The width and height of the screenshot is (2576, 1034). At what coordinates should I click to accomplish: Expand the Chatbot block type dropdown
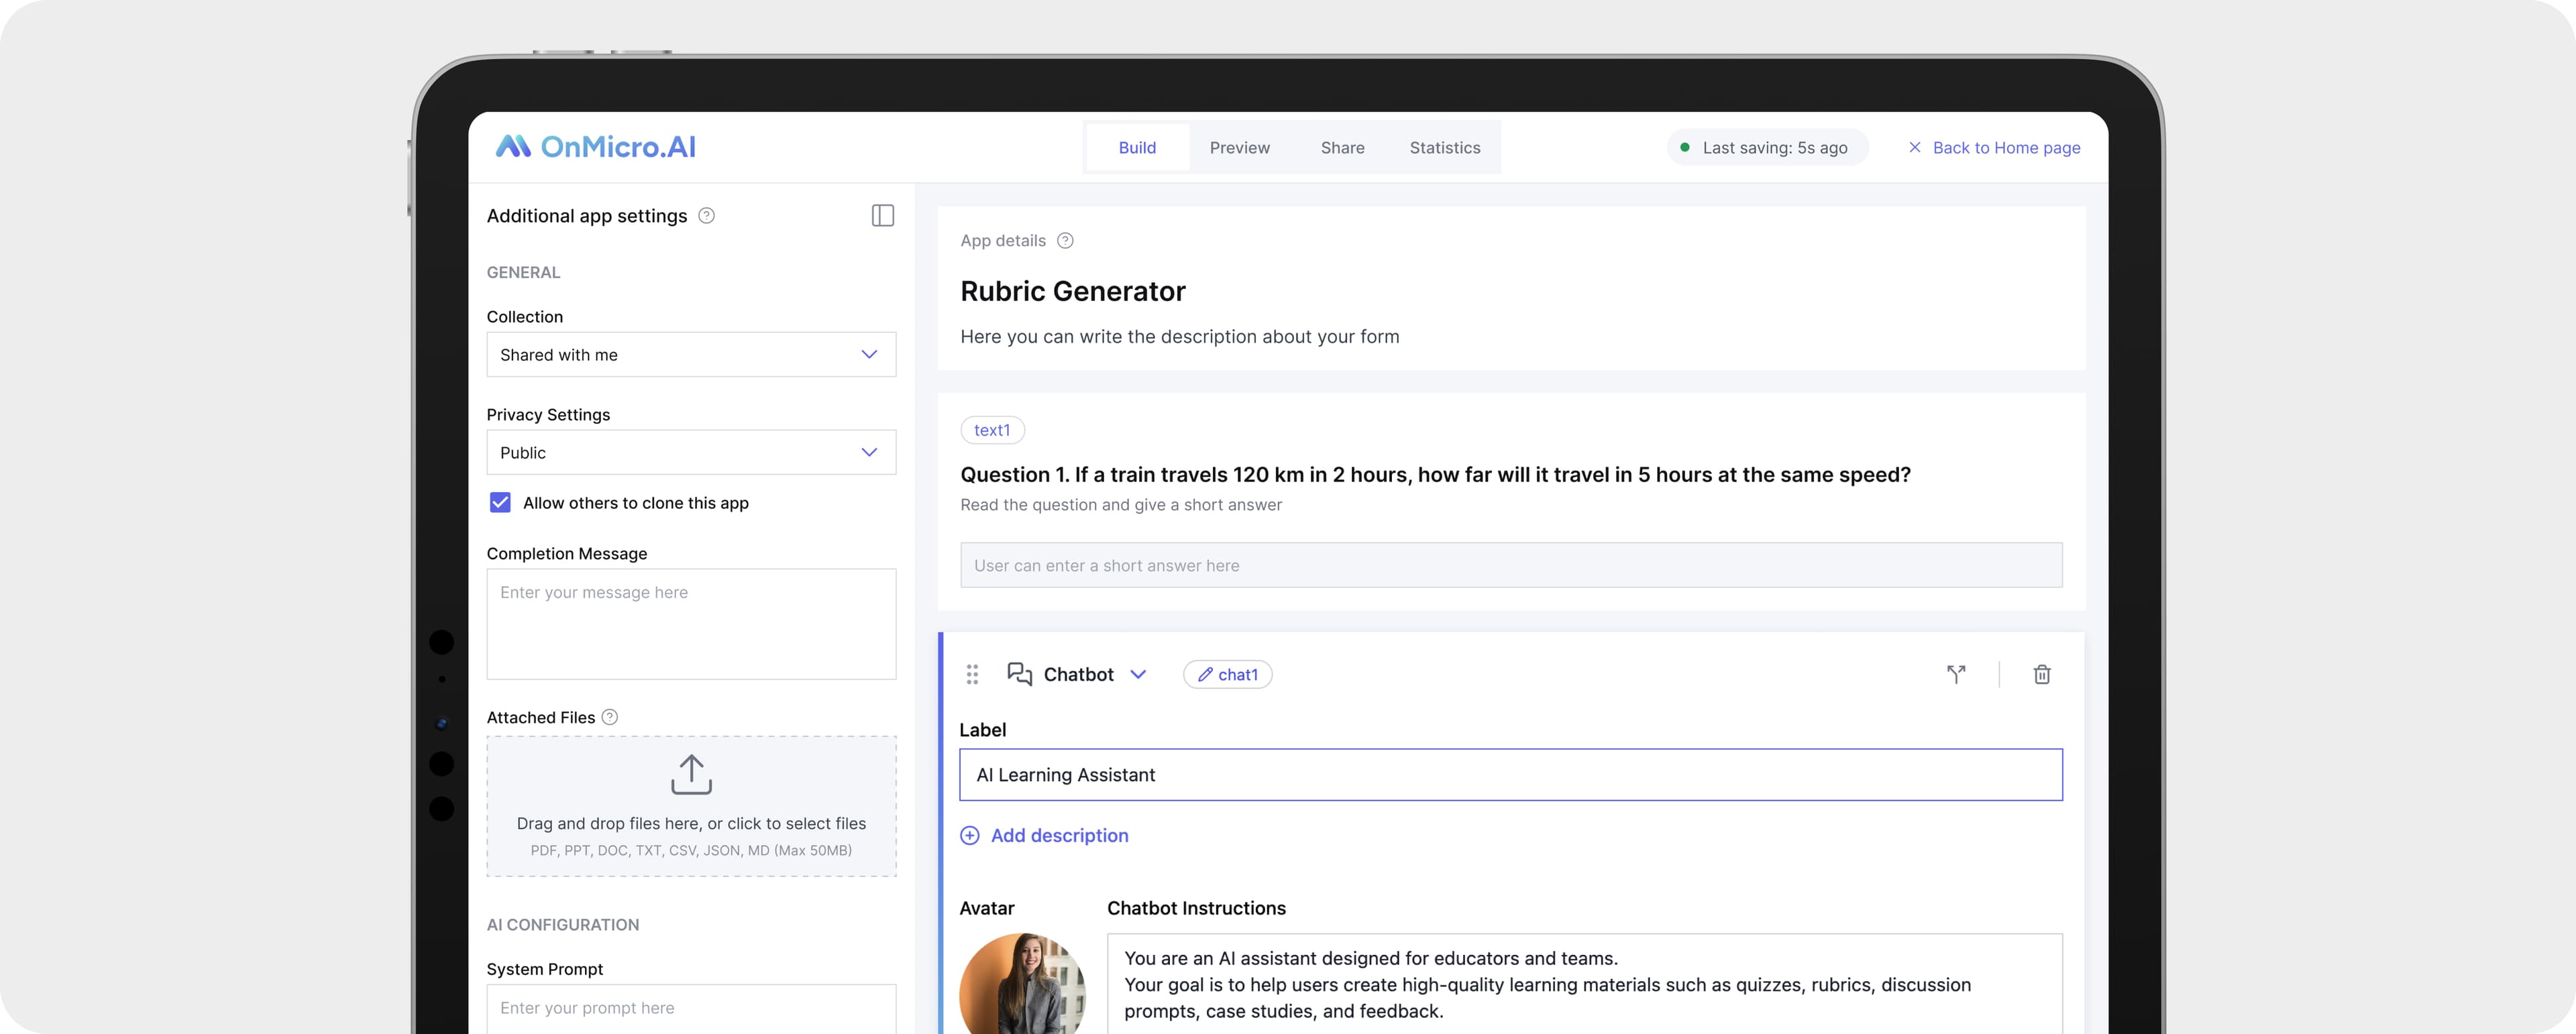tap(1138, 675)
